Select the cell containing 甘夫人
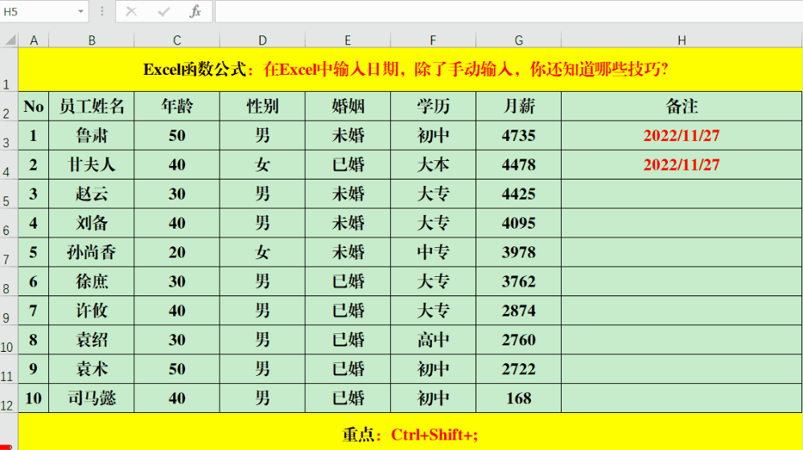 [92, 165]
